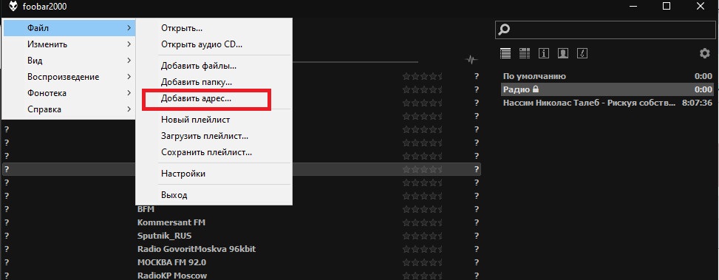Viewport: 719px width, 280px height.
Task: Select the Нассим Николас Талеб playlist
Action: click(607, 103)
